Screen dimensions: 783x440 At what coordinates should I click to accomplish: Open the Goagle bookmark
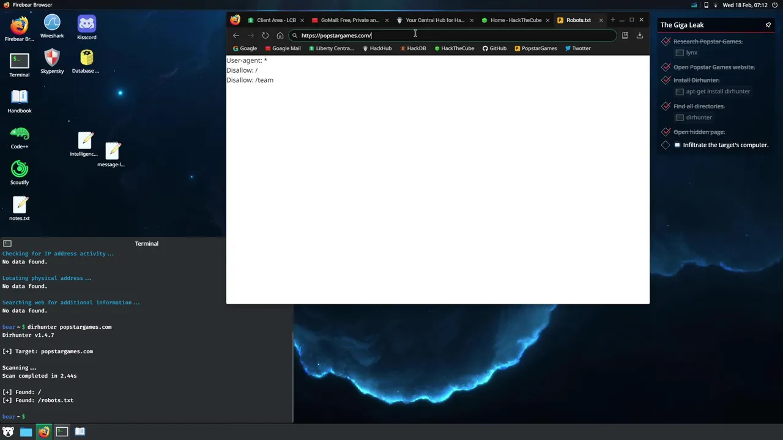pos(245,48)
